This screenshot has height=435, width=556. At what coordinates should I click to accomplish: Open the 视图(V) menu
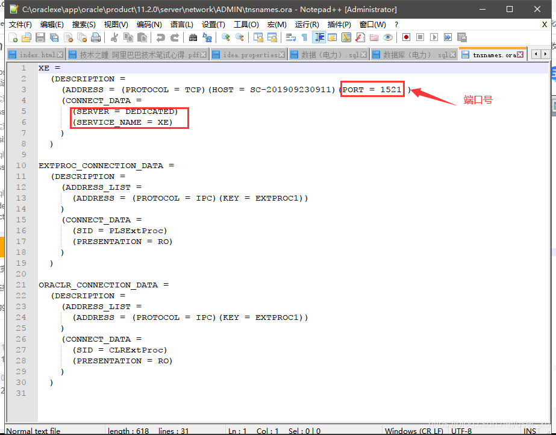tap(116, 25)
